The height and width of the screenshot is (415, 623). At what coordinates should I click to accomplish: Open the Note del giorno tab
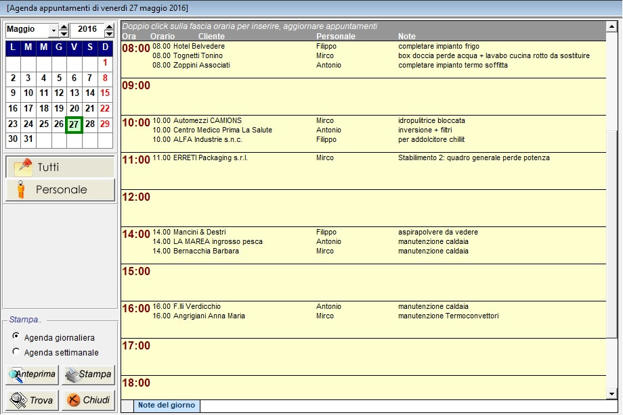tap(167, 406)
